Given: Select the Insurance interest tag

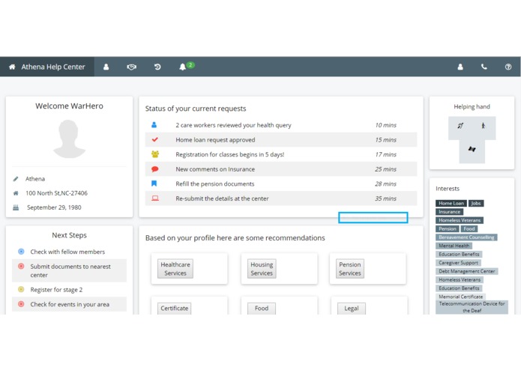Looking at the screenshot, I should pyautogui.click(x=449, y=212).
